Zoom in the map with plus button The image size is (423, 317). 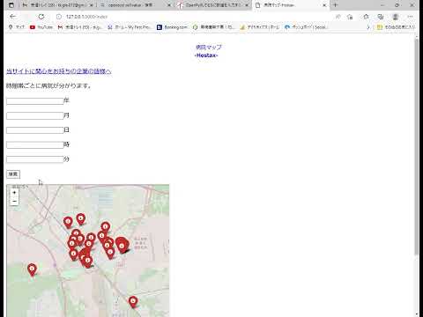pos(14,193)
